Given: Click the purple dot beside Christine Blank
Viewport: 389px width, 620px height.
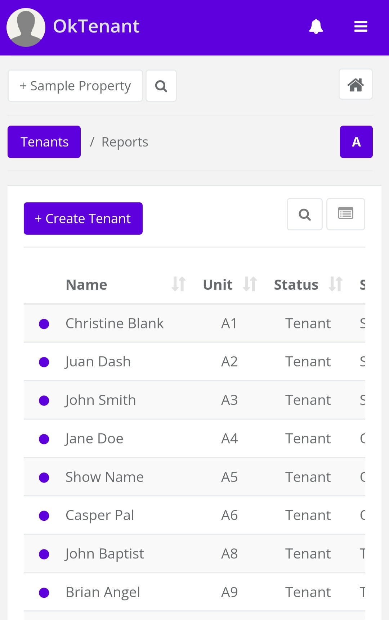Looking at the screenshot, I should [x=44, y=324].
